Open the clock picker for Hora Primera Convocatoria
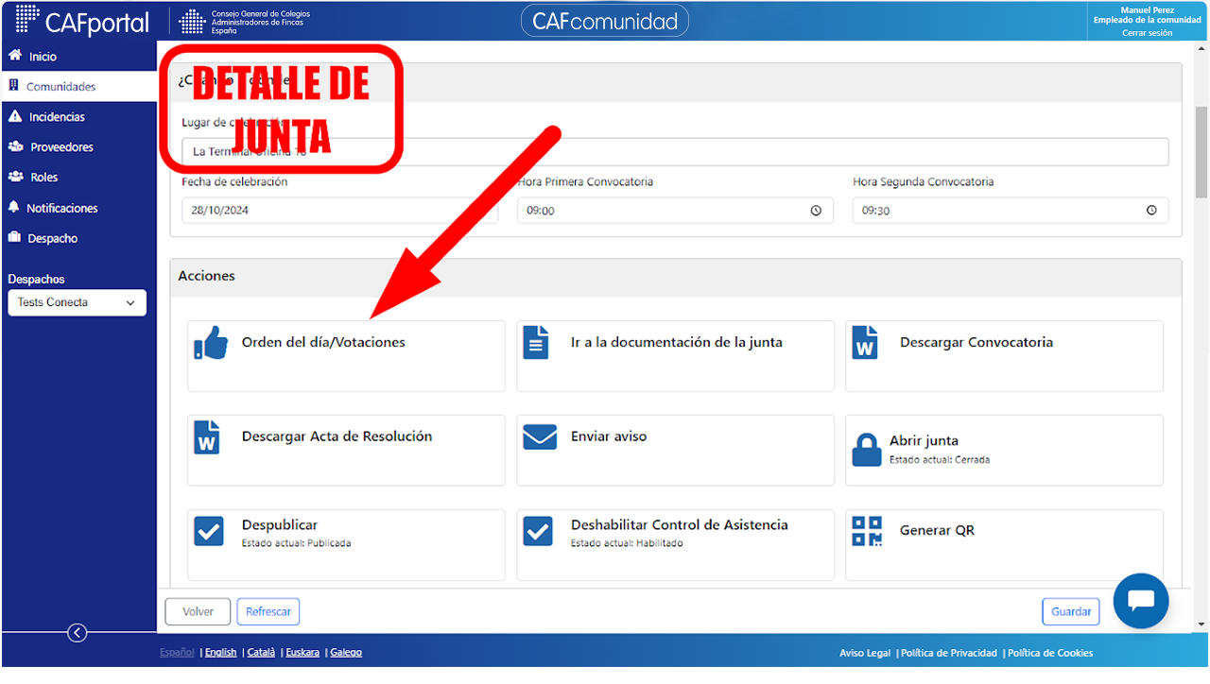 tap(816, 211)
